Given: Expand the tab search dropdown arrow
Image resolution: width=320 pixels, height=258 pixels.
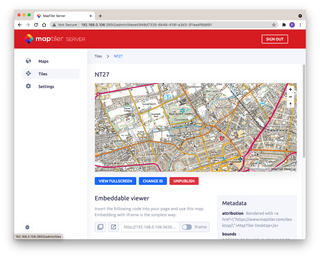Looking at the screenshot, I should point(300,16).
